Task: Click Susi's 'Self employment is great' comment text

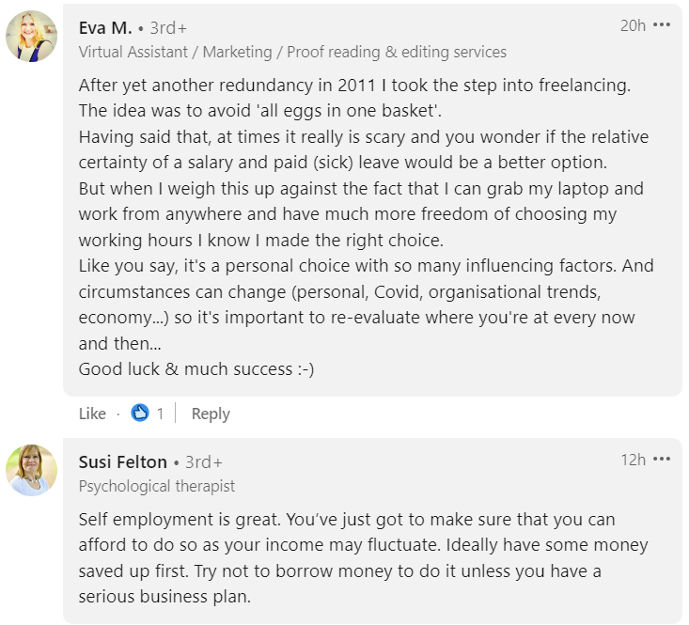Action: 347,519
